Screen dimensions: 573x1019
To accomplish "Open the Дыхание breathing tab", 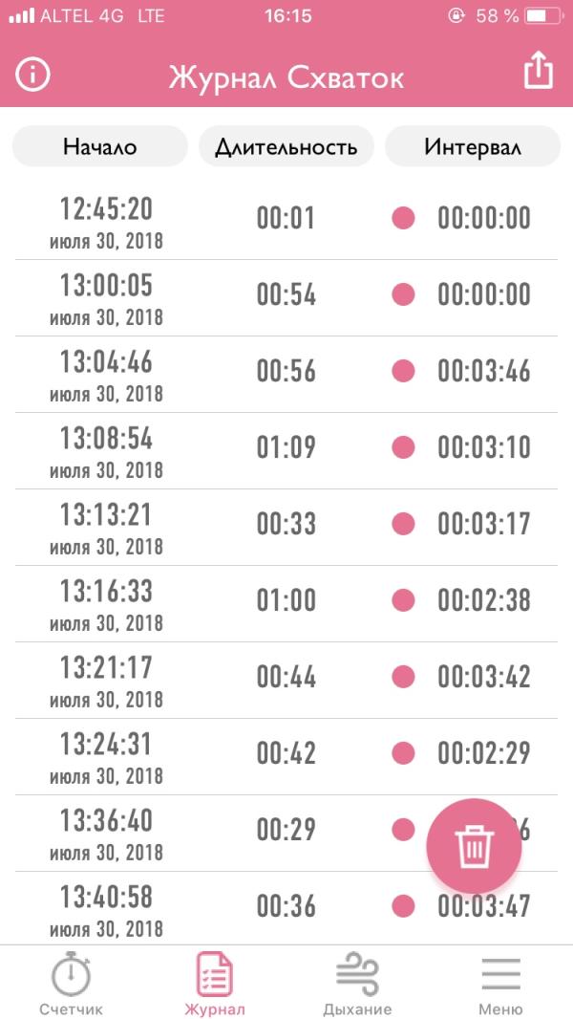I will 357,985.
